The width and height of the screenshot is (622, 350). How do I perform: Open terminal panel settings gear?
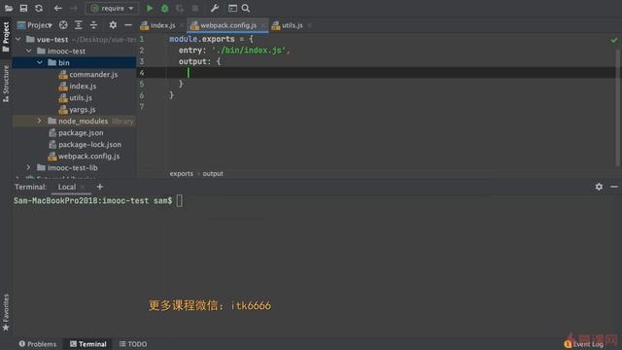coord(599,187)
